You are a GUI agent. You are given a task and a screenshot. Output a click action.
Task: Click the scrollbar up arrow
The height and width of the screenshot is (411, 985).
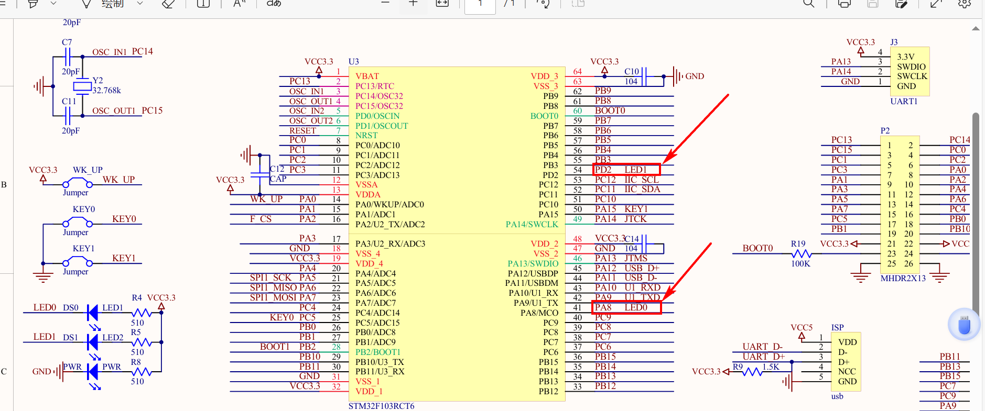pos(976,29)
